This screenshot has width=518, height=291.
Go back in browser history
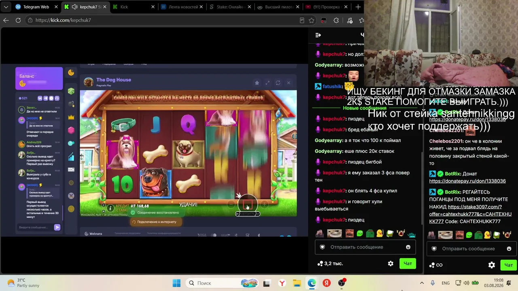coord(6,20)
